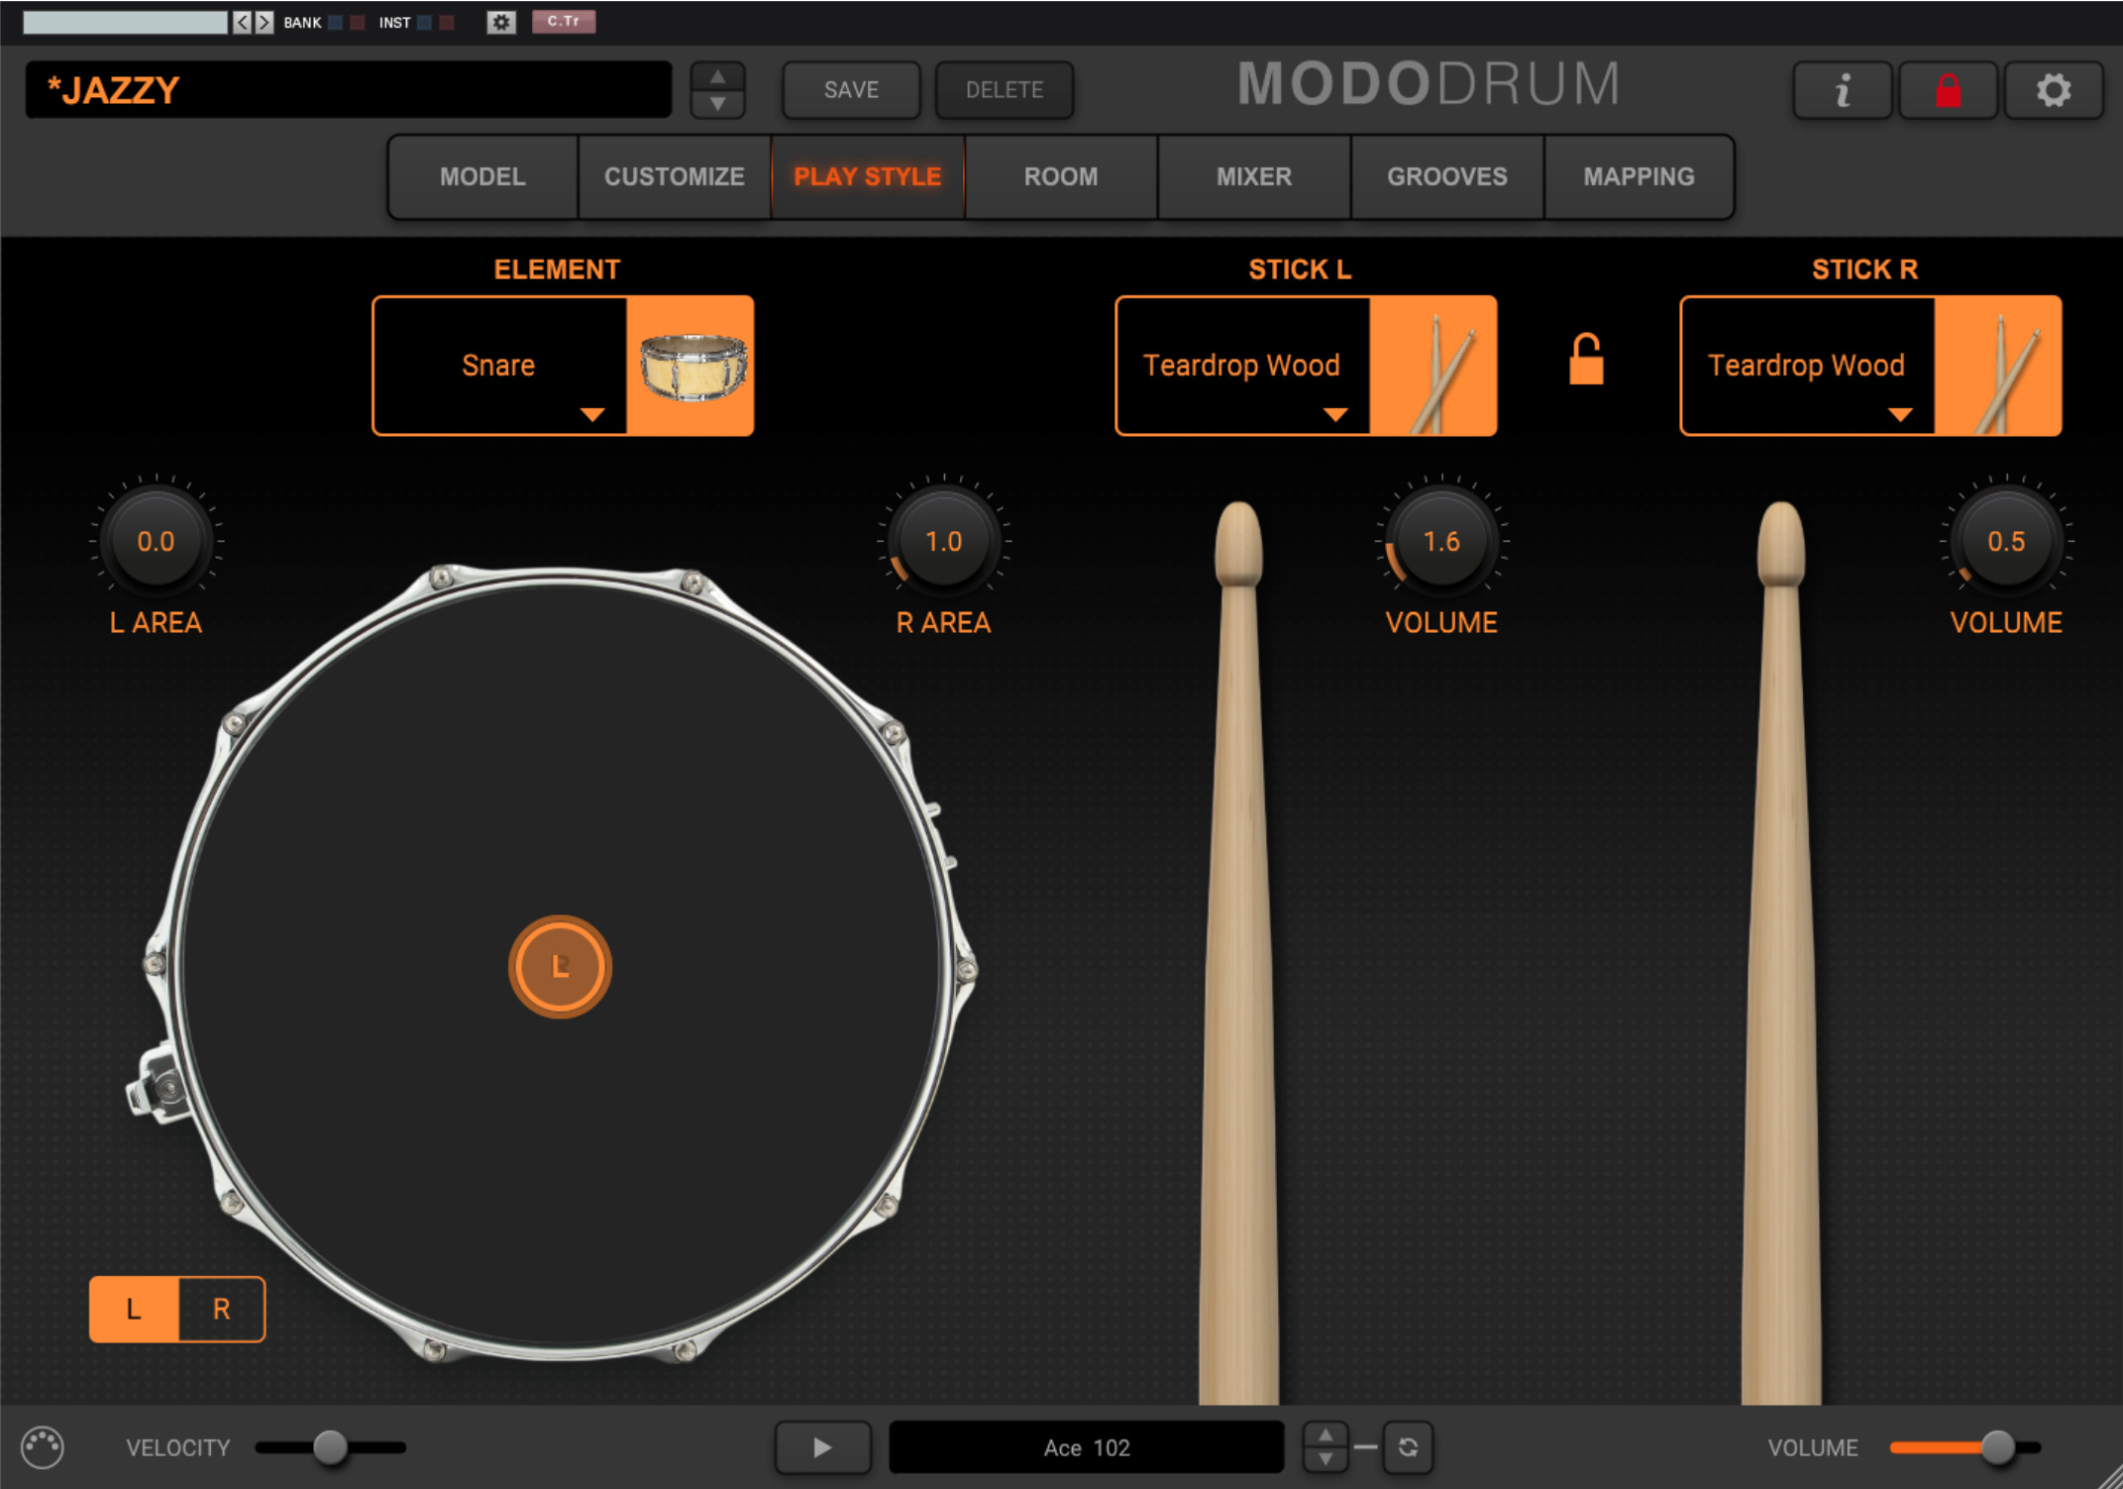Select the R hand toggle

[x=222, y=1309]
